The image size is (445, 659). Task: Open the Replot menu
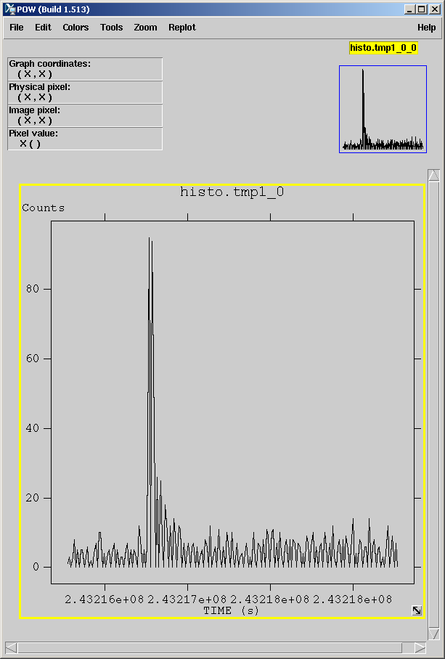pyautogui.click(x=182, y=28)
